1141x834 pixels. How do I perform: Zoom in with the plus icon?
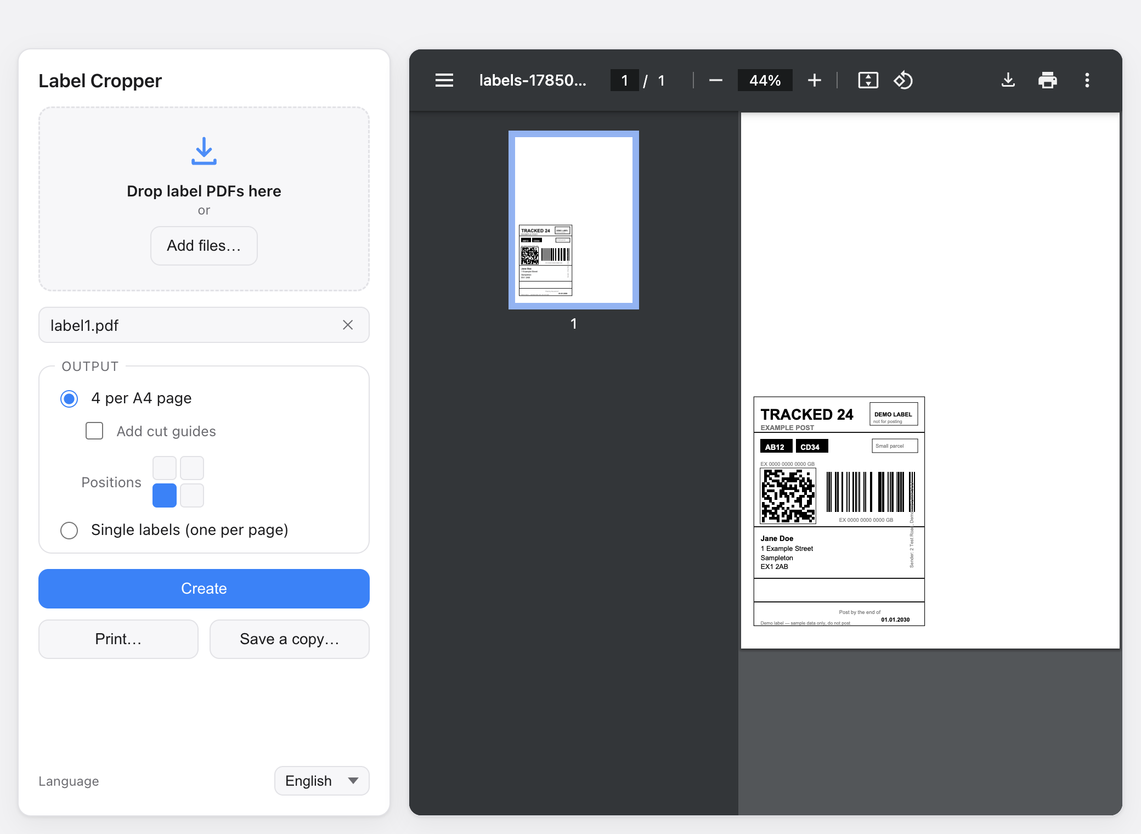(x=814, y=80)
